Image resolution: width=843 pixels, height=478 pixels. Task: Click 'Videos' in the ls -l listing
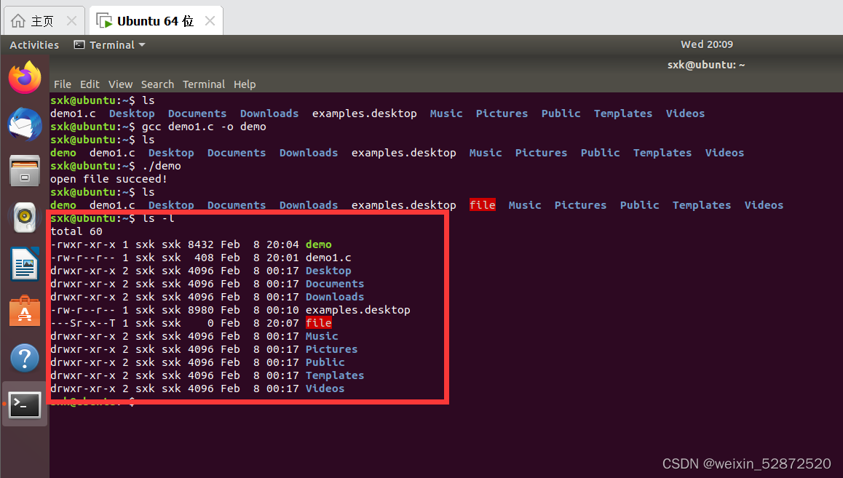tap(325, 389)
